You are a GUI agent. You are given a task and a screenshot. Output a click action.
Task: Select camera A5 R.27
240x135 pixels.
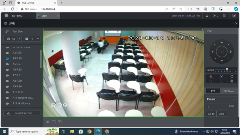point(17,64)
